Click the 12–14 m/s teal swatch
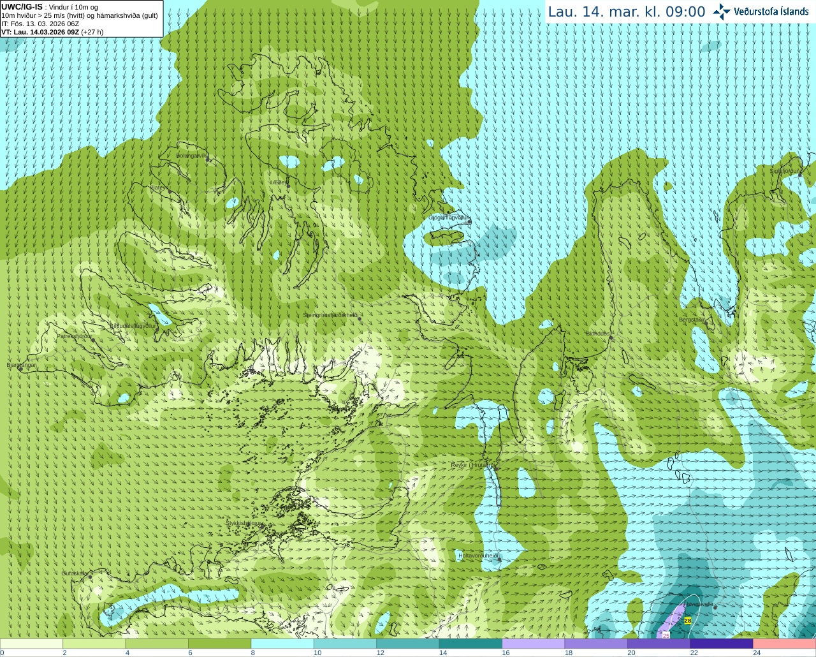 coord(408,644)
